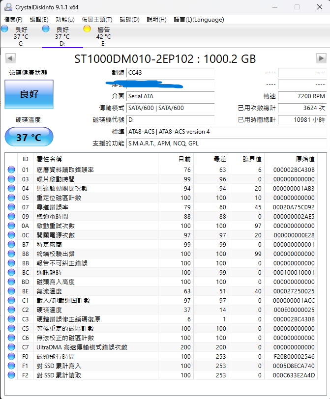The width and height of the screenshot is (330, 399).
Task: Open the 語言(L)(Language) menu
Action: coord(199,20)
